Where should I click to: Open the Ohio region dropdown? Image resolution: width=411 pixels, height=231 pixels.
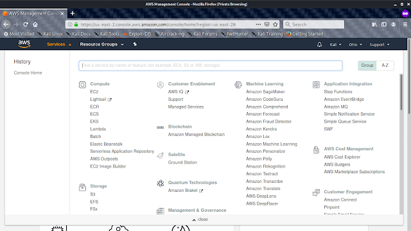355,44
